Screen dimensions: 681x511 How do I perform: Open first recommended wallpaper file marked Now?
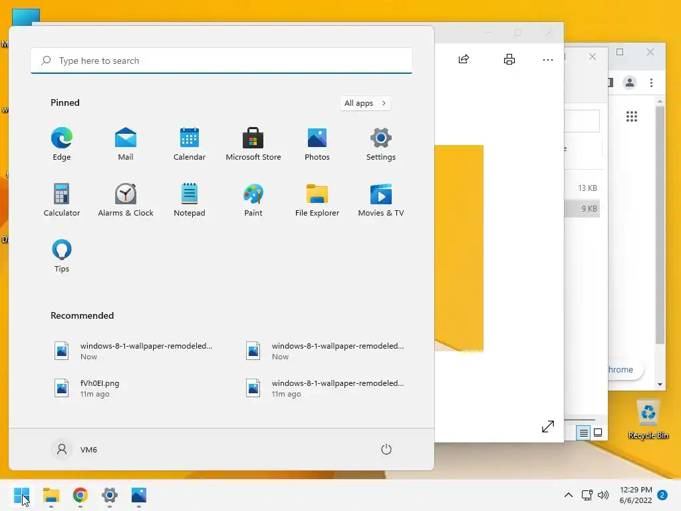coord(134,351)
